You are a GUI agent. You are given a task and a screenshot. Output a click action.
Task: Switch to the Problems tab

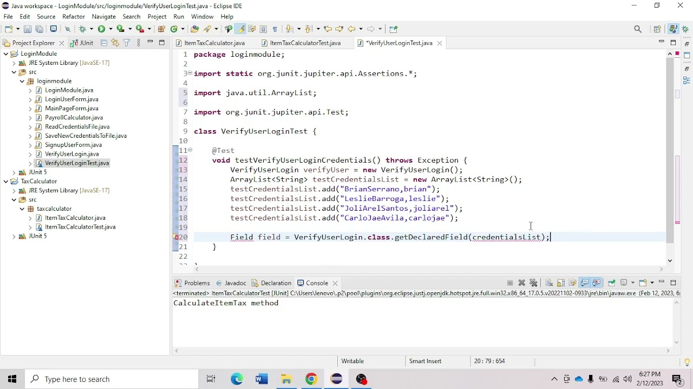(x=192, y=283)
